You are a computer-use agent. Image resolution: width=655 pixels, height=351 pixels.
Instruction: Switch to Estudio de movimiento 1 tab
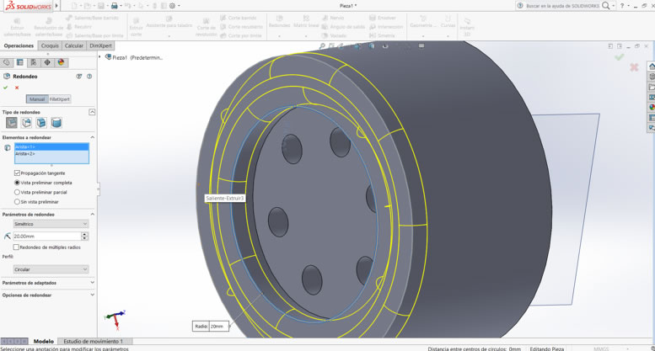tap(94, 341)
